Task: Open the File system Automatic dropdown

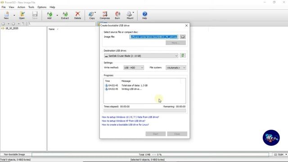Action: click(x=176, y=67)
